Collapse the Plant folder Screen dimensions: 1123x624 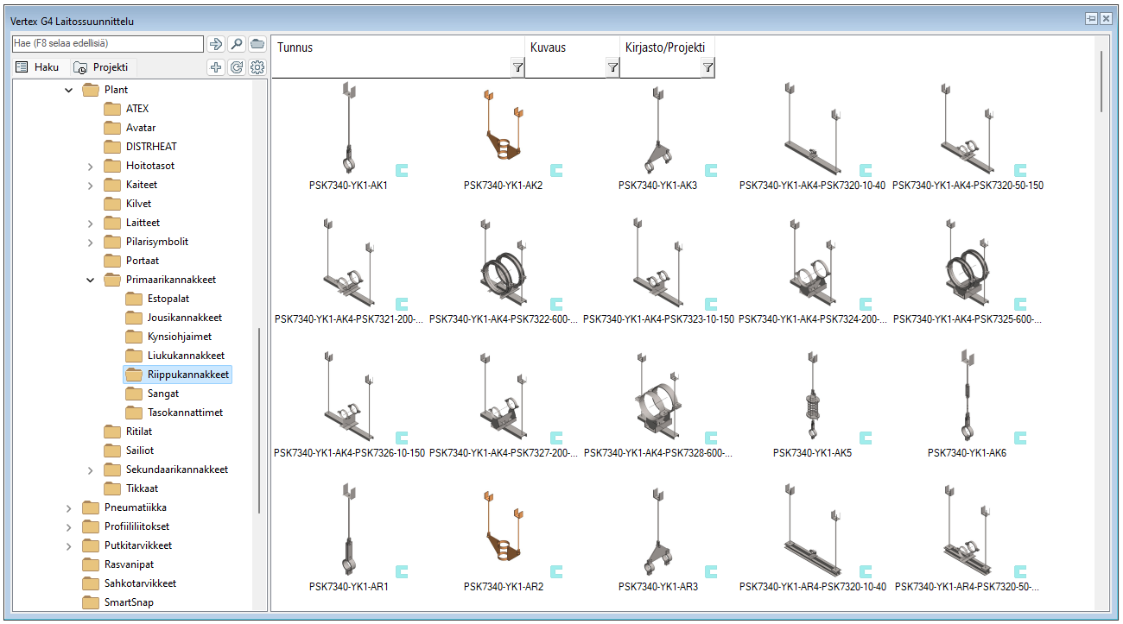[x=69, y=90]
